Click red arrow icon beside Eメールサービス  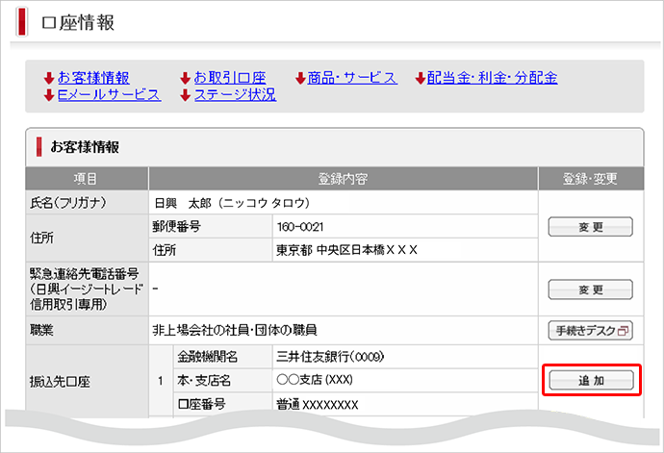[49, 95]
